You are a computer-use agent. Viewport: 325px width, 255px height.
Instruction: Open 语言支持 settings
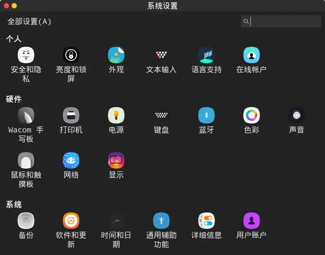click(206, 59)
